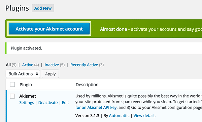Deactivate the Akismet plugin

point(48,103)
